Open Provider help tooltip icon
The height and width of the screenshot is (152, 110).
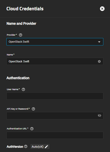tap(21, 35)
